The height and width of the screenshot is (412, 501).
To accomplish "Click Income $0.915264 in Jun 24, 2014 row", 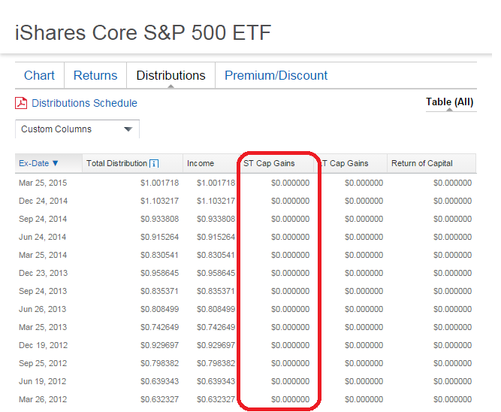I will [216, 237].
